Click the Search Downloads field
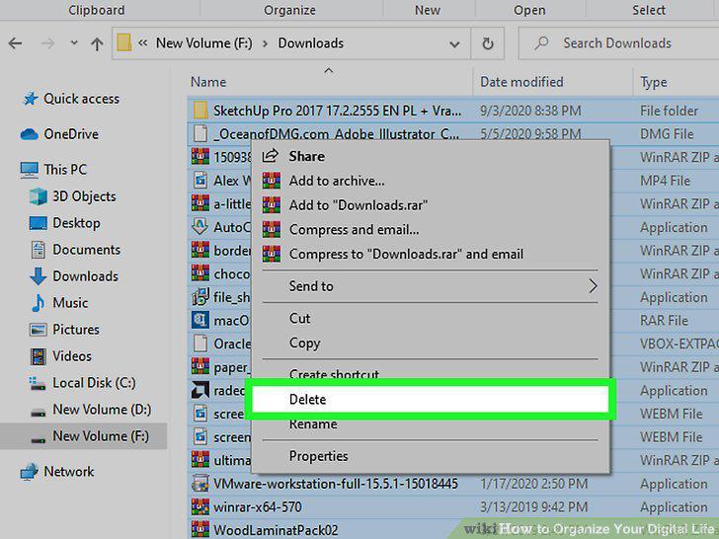719x539 pixels. [618, 43]
